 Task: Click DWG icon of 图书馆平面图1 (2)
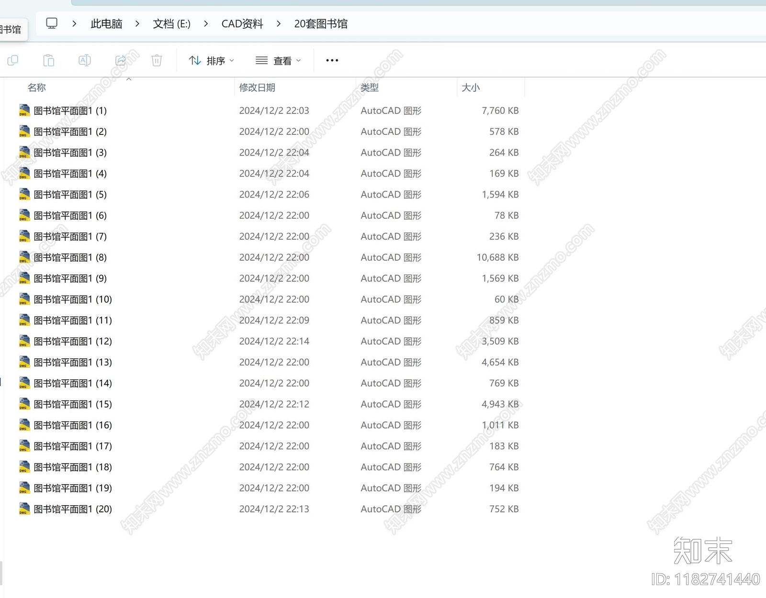click(x=24, y=132)
